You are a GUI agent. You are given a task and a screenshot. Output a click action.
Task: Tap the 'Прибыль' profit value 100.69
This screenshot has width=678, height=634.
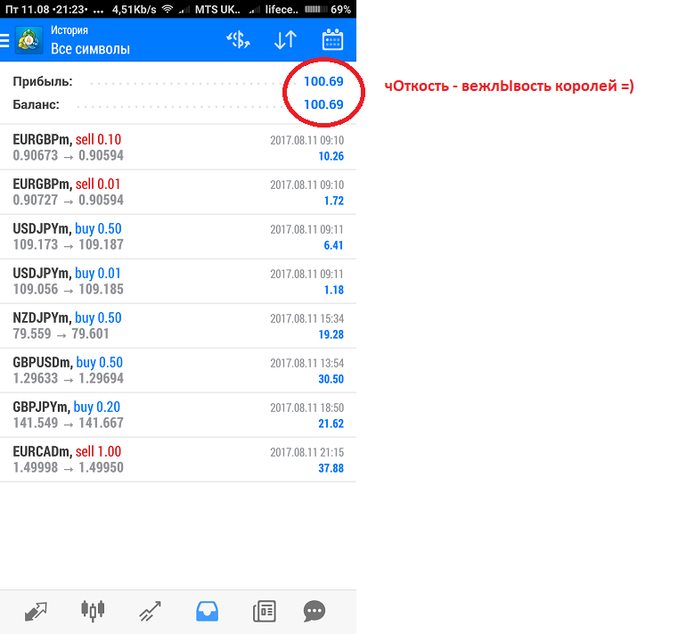pos(323,81)
